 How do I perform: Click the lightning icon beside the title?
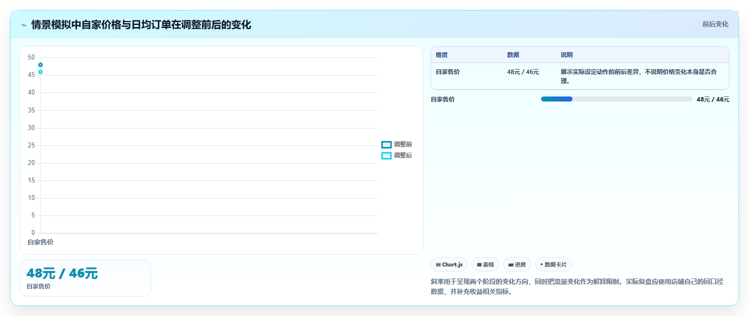[x=23, y=25]
